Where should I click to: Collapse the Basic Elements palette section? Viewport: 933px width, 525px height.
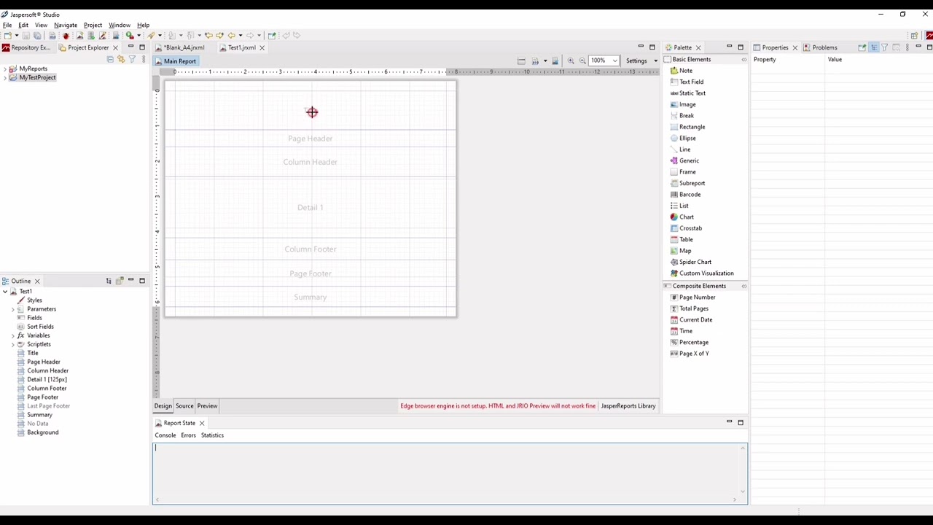click(704, 59)
